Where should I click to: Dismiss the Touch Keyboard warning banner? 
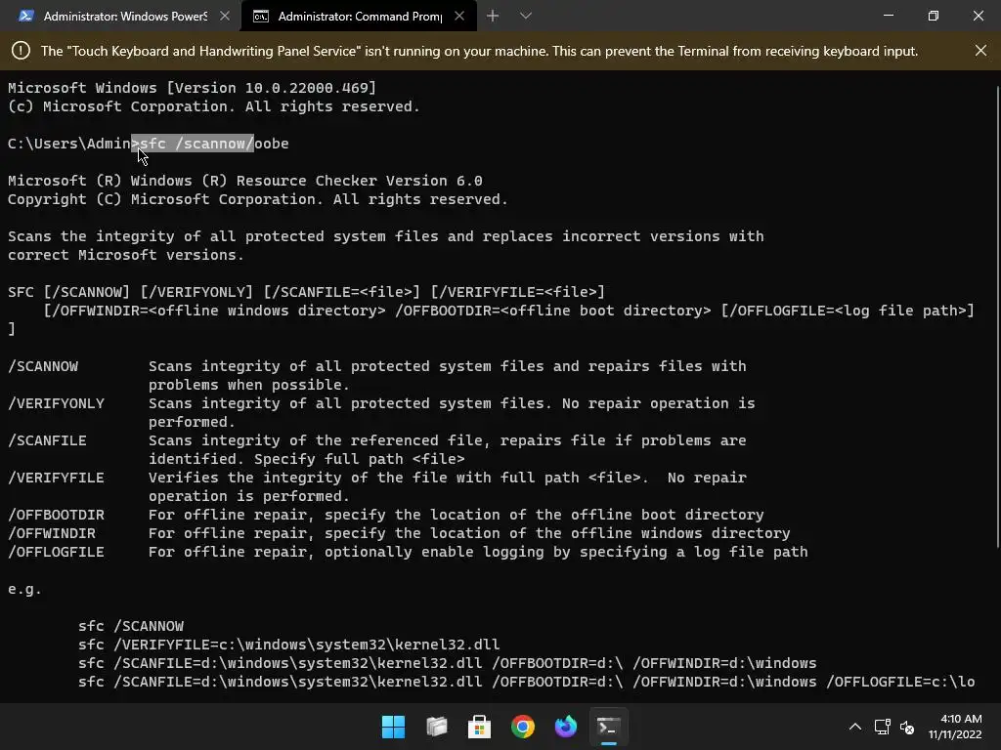click(980, 51)
